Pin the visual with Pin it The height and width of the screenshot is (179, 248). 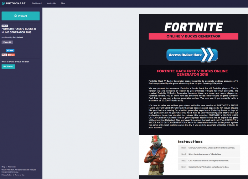click(4, 55)
